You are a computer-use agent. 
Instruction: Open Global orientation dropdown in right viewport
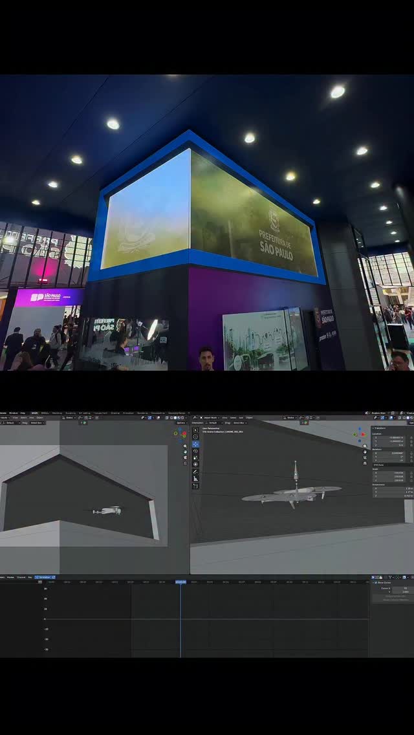(290, 418)
